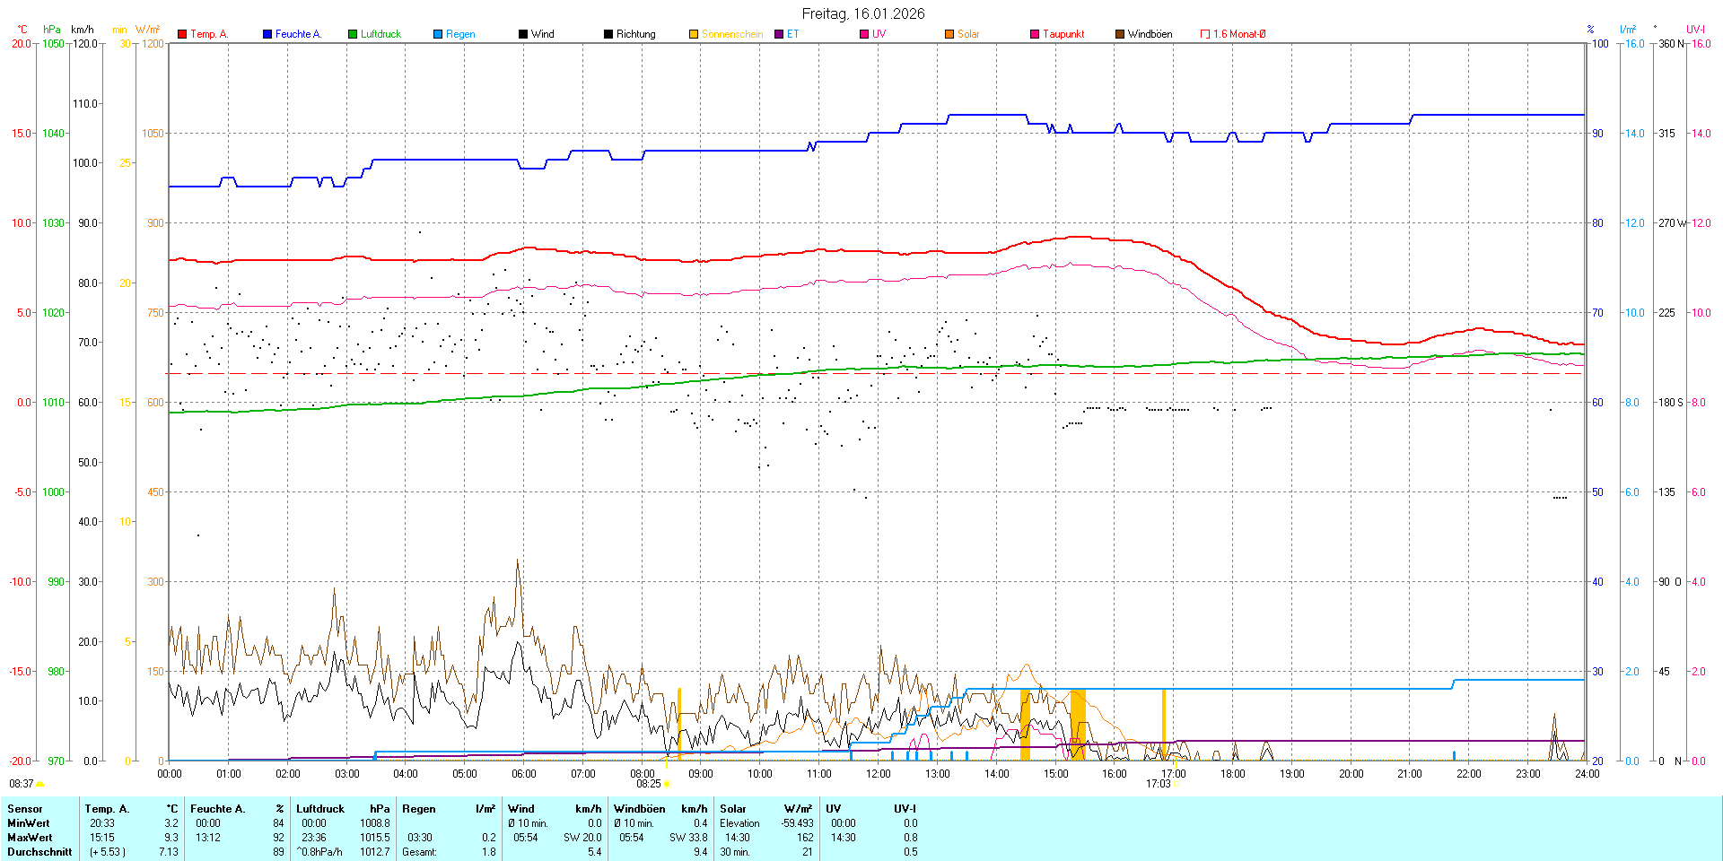
Task: Click the green Luftdruck legend swatch
Action: tap(353, 34)
